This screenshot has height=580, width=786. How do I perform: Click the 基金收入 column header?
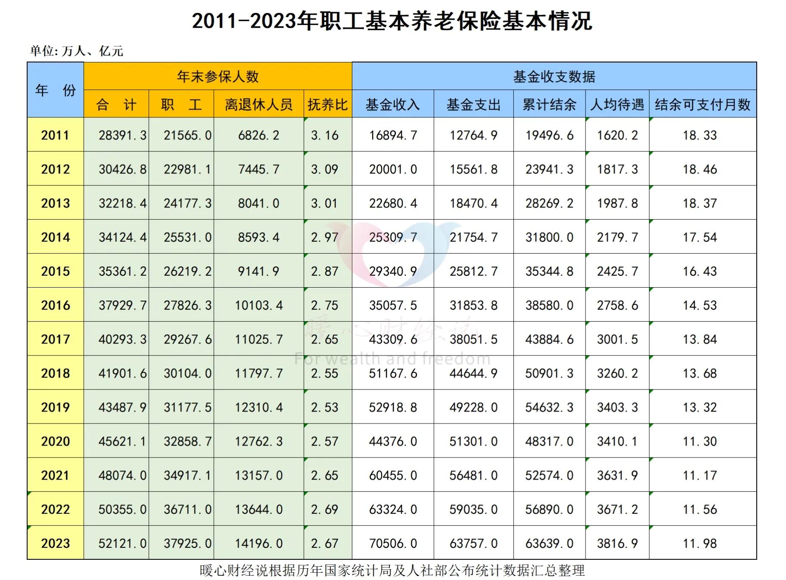pyautogui.click(x=392, y=104)
